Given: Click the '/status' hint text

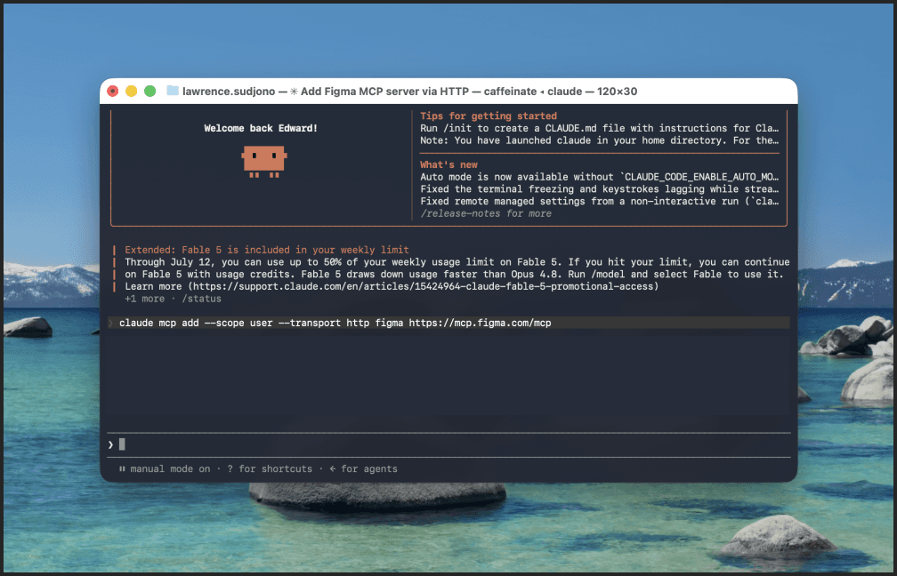Looking at the screenshot, I should [201, 299].
